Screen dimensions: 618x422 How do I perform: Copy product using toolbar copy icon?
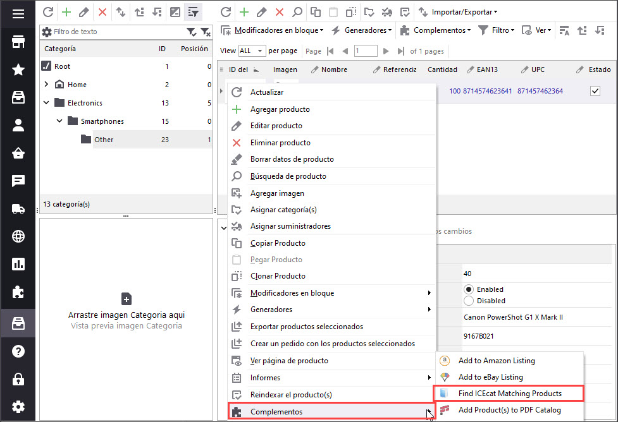coord(315,12)
